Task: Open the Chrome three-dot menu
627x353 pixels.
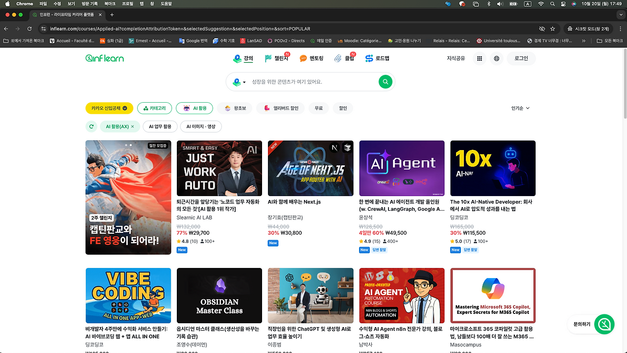Action: (x=620, y=29)
